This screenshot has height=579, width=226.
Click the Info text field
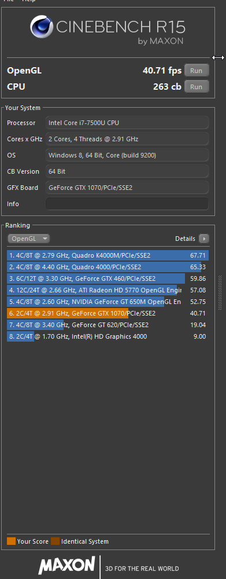[127, 204]
